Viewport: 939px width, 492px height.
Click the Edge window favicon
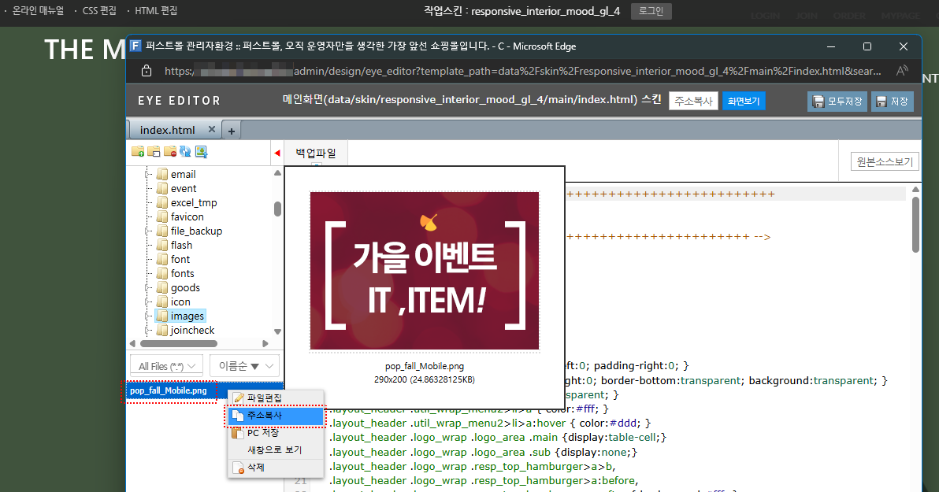point(136,46)
